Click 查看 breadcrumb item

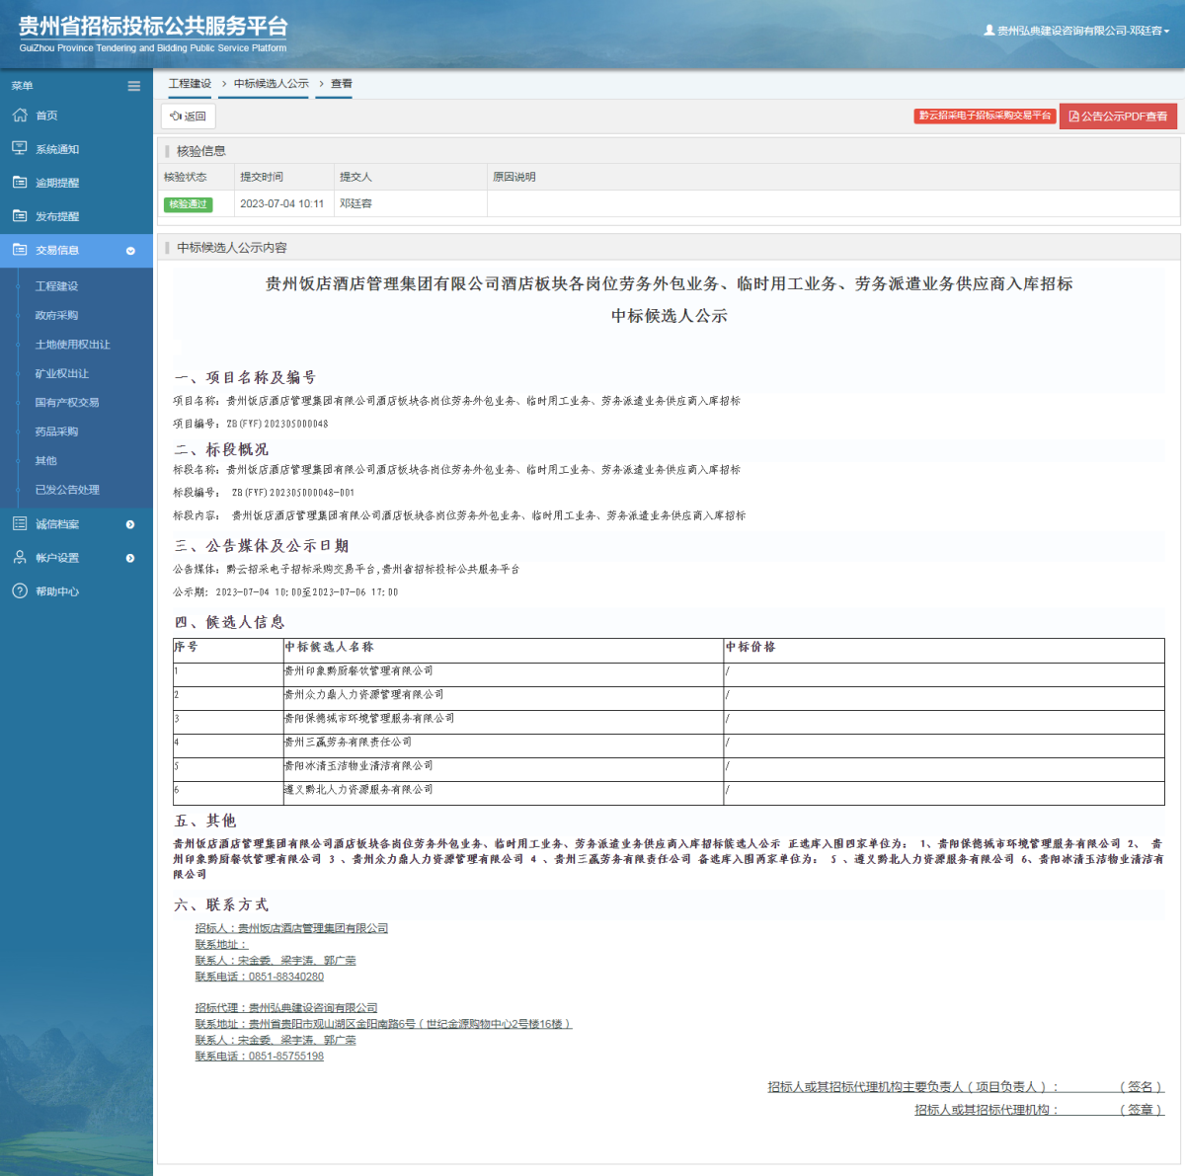[342, 84]
